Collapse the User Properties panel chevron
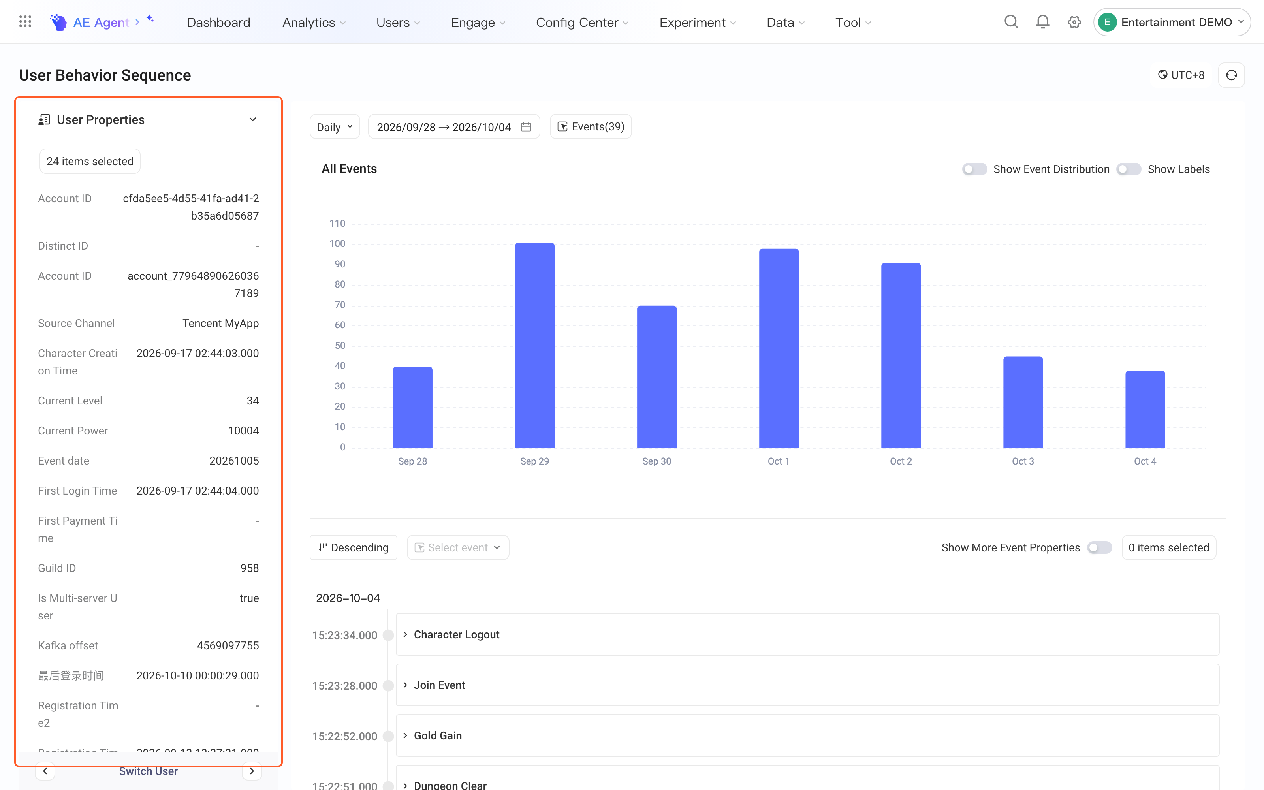The width and height of the screenshot is (1264, 790). point(253,120)
